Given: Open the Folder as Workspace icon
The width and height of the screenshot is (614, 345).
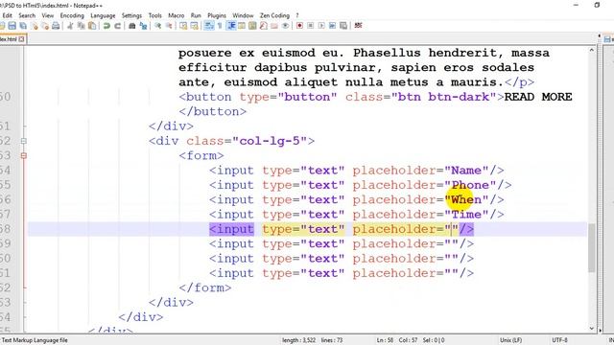Looking at the screenshot, I should click(274, 26).
